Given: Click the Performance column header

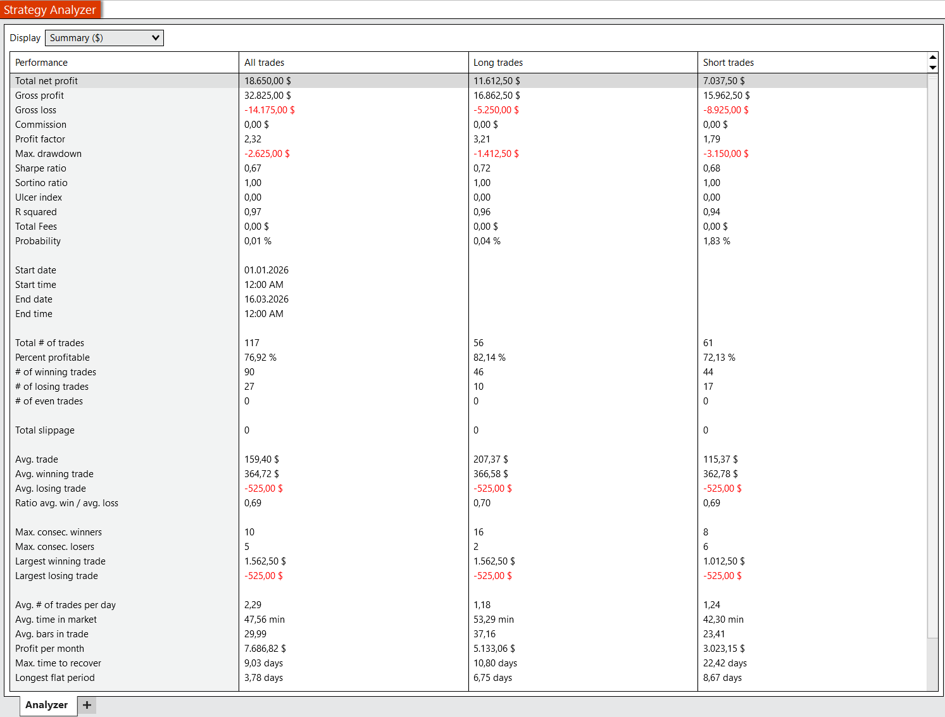Looking at the screenshot, I should pos(42,63).
